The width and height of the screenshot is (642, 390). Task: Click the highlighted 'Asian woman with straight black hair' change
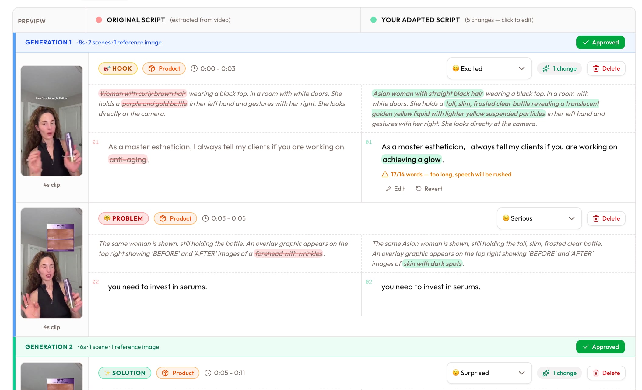[x=428, y=94]
